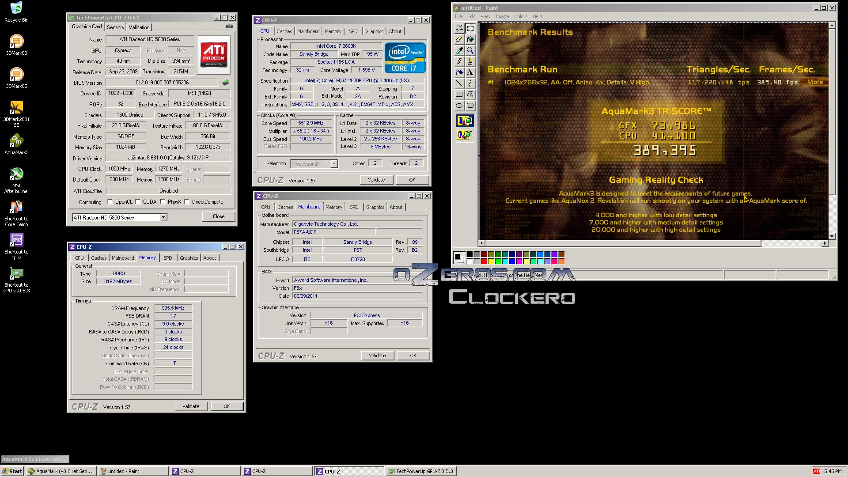This screenshot has width=848, height=477.
Task: Choose the Fill With Color bucket tool
Action: click(470, 39)
